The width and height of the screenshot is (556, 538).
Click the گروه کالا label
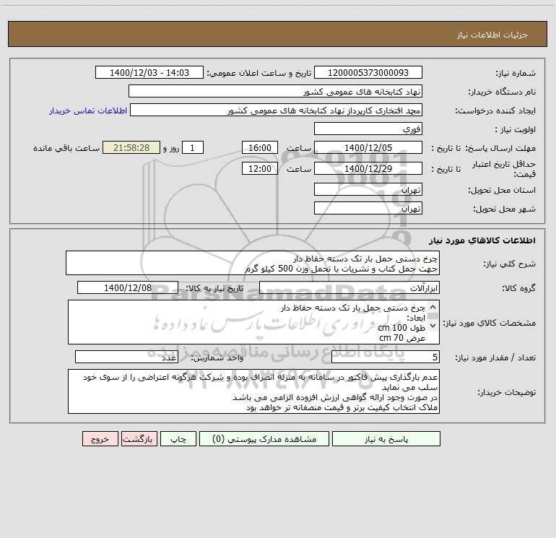pyautogui.click(x=518, y=288)
